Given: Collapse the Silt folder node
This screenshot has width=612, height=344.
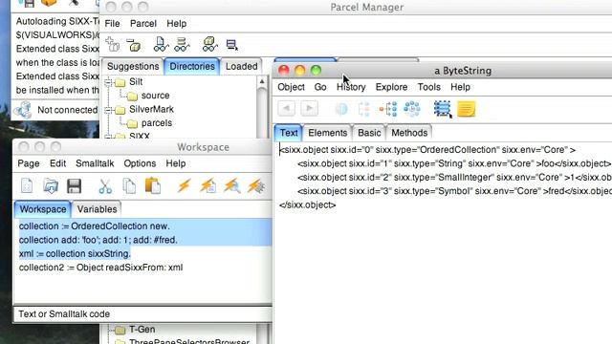Looking at the screenshot, I should pos(108,82).
